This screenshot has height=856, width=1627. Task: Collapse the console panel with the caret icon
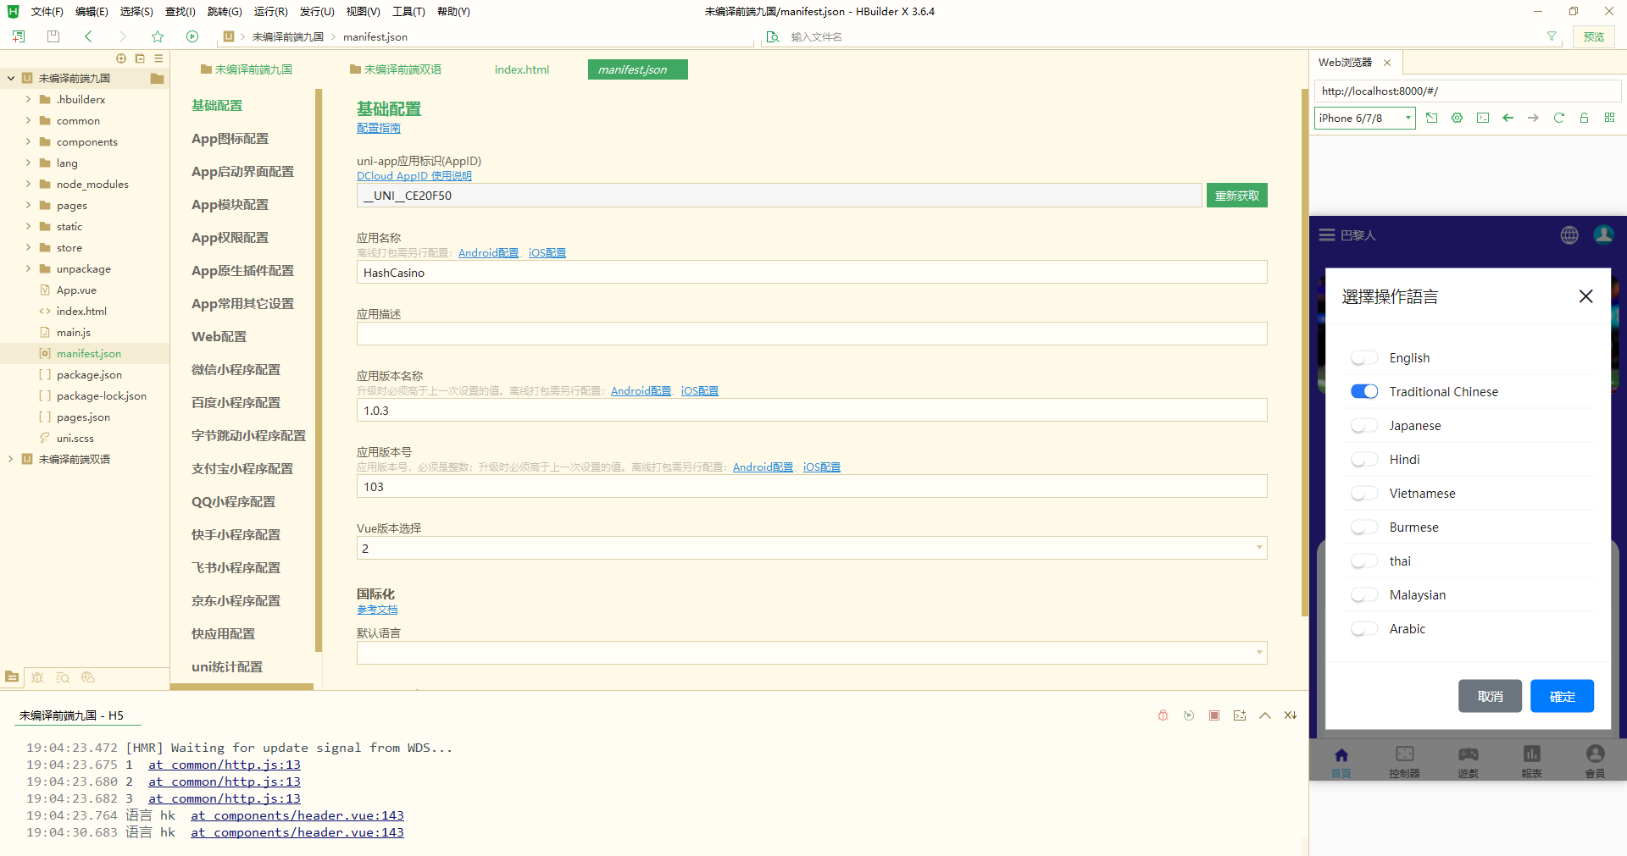tap(1265, 715)
